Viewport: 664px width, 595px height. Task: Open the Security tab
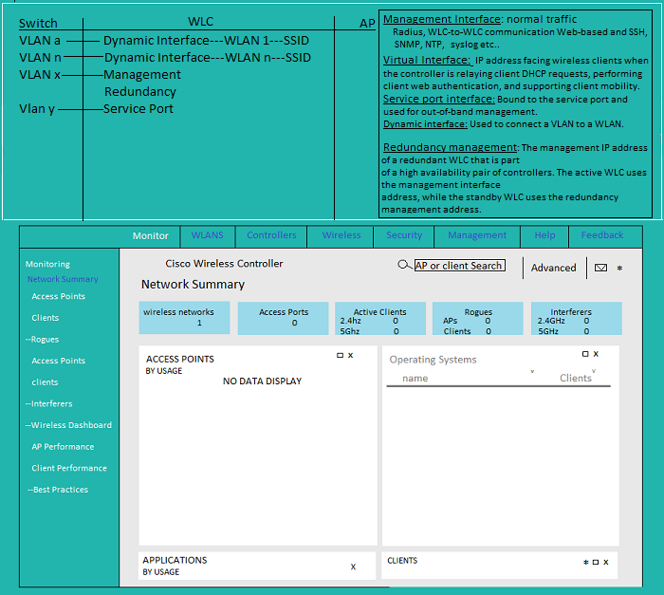pos(404,235)
